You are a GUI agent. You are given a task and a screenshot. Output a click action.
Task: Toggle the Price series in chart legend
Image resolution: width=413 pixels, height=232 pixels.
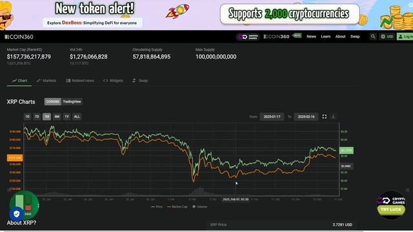coord(157,207)
